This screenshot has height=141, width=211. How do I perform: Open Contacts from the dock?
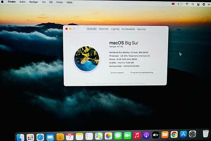point(60,137)
